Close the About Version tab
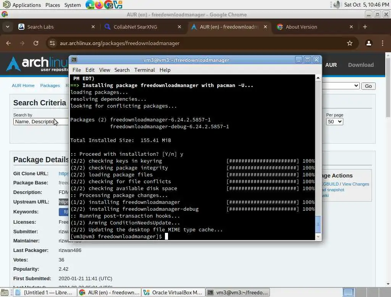The image size is (391, 297). pyautogui.click(x=351, y=27)
